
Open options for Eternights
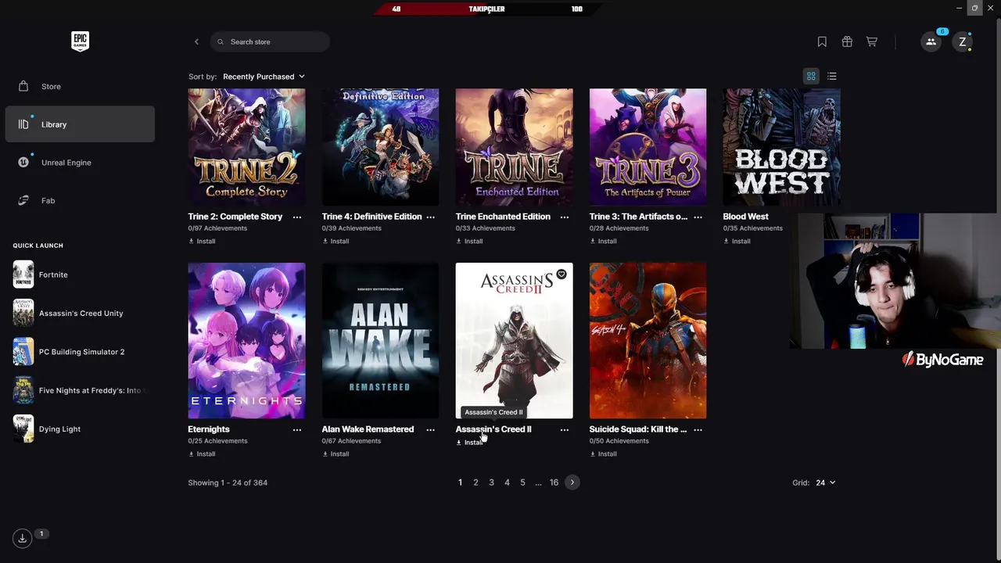tap(297, 429)
